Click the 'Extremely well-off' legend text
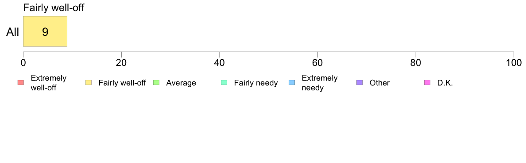This screenshot has width=526, height=163. (x=49, y=83)
